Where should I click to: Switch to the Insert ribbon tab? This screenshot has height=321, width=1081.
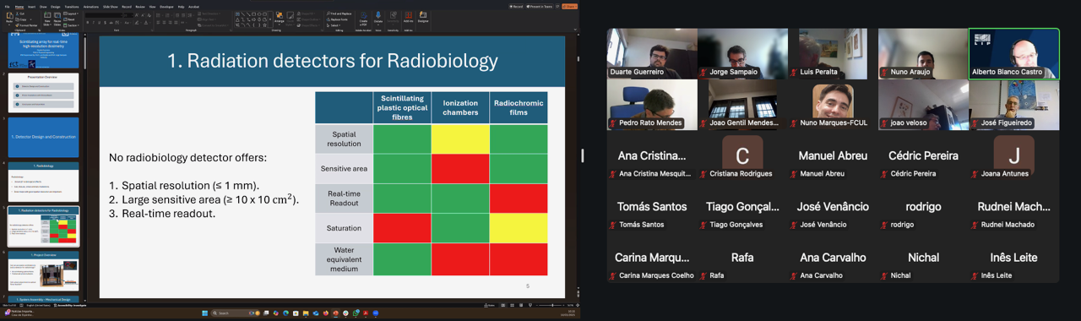[31, 7]
